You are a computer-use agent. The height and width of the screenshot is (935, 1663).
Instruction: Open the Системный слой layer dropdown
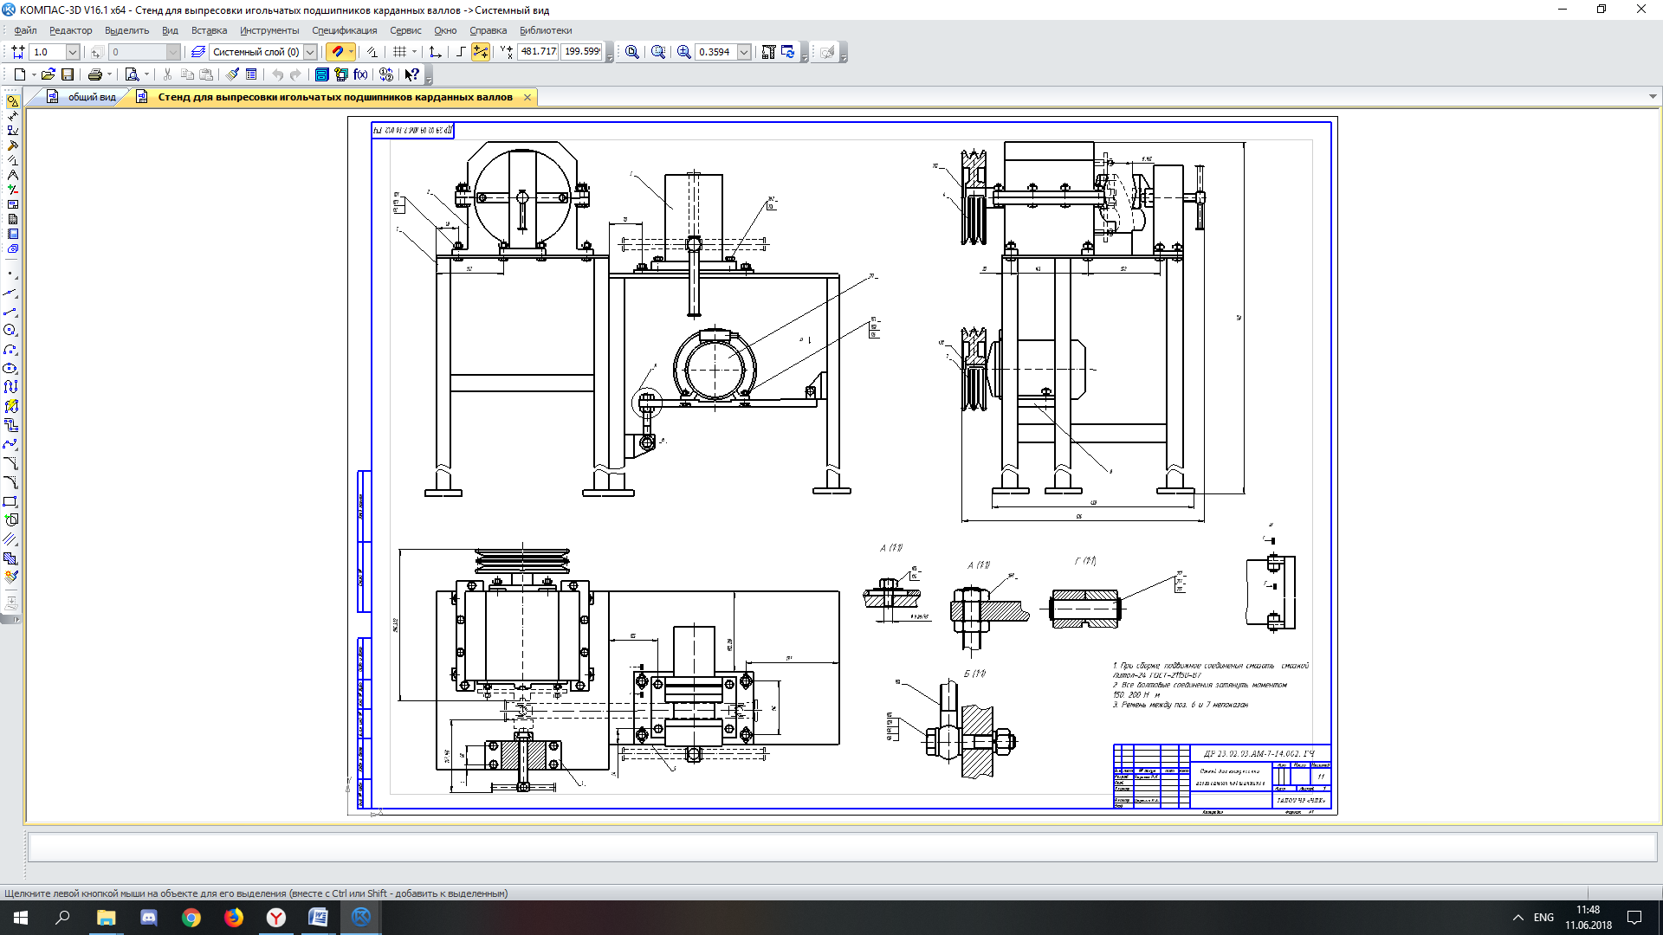tap(309, 52)
